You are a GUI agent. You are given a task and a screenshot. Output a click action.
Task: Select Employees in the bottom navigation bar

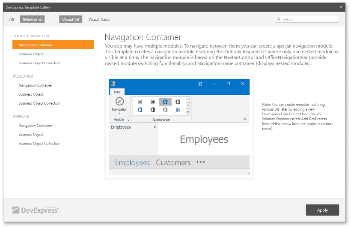132,162
